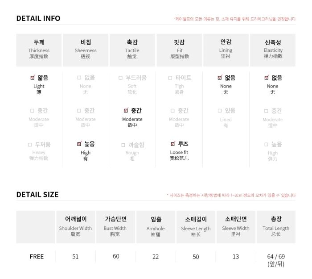Viewport: 312px width, 279px height.
Task: Select the Tight fit checkbox
Action: pos(170,78)
